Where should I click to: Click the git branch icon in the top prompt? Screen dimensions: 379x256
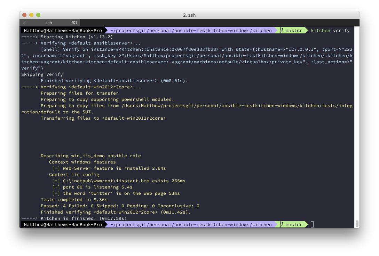[281, 31]
